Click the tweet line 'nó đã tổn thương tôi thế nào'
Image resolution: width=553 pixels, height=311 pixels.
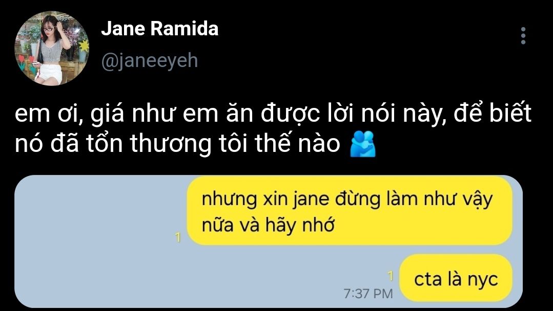pyautogui.click(x=177, y=143)
